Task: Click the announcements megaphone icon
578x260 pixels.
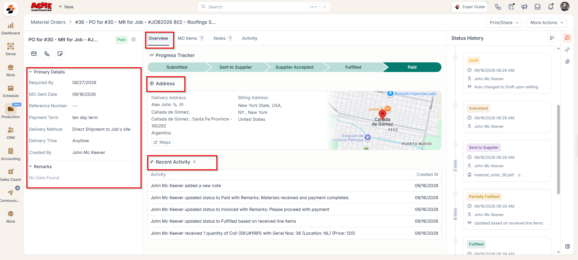Action: tap(524, 7)
